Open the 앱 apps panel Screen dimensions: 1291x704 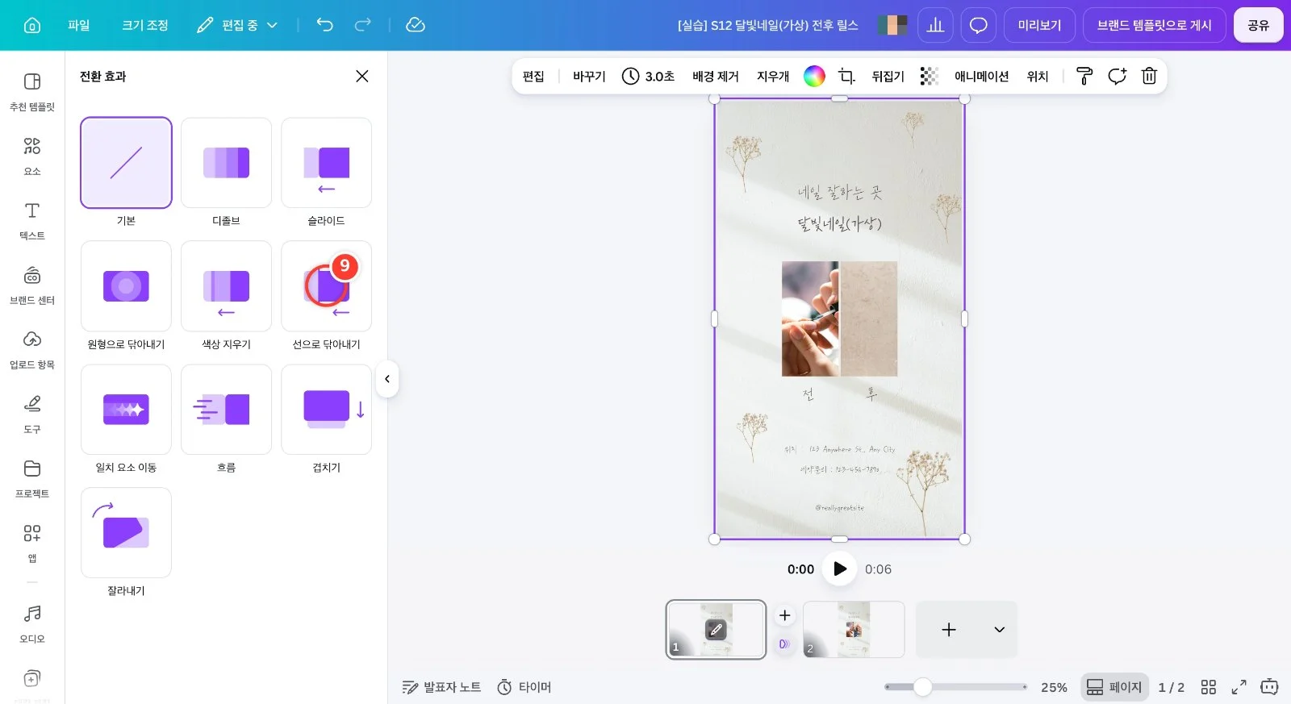point(32,544)
